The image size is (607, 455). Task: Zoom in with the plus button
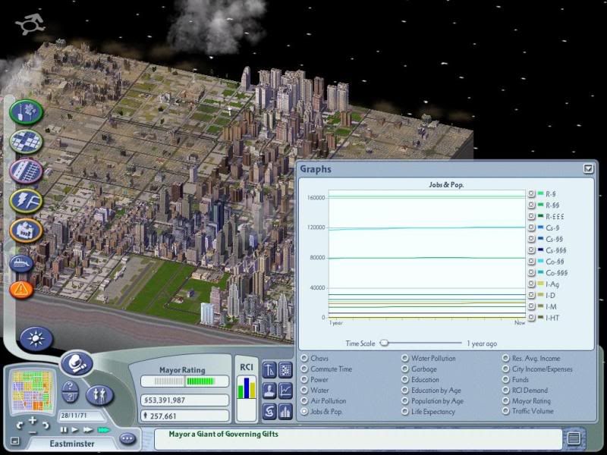[x=33, y=420]
